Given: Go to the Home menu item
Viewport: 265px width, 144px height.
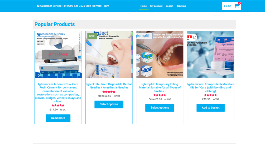Looking at the screenshot, I should [x=143, y=6].
